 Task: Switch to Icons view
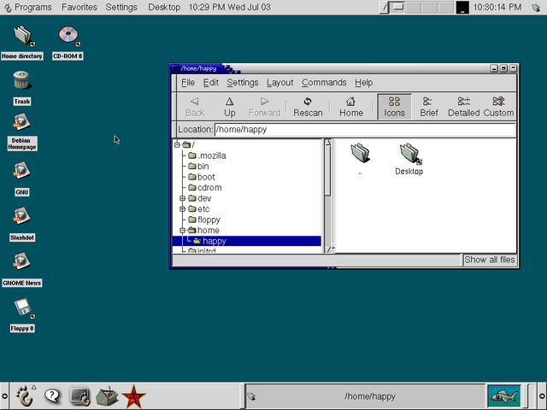[394, 107]
